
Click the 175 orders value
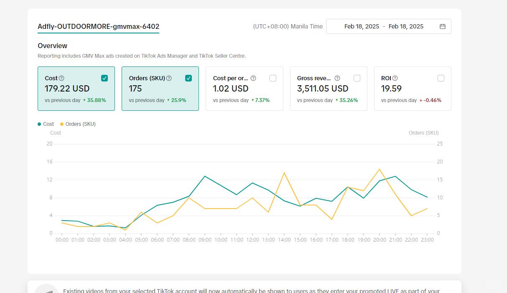pos(135,89)
